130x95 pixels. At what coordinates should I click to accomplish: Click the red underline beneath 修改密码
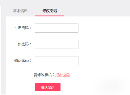click(x=50, y=16)
